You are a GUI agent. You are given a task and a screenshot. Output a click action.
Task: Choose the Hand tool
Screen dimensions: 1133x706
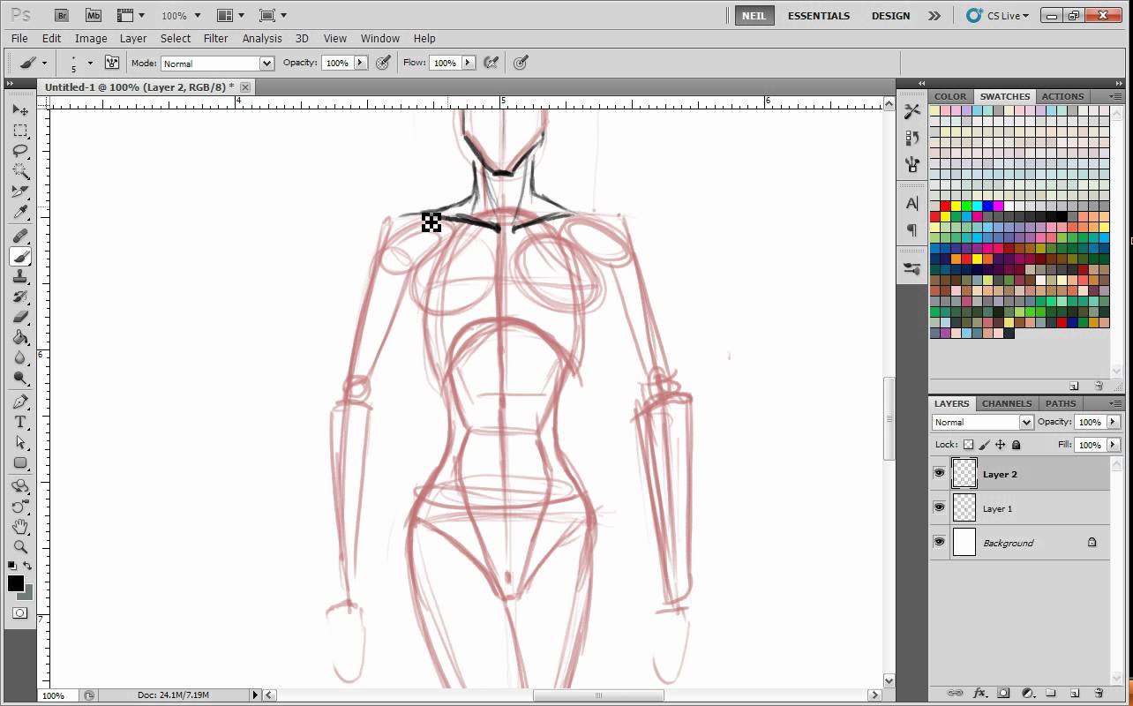20,527
